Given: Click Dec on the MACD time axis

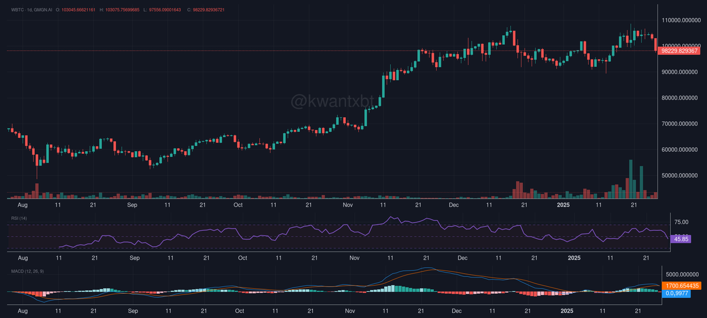Looking at the screenshot, I should click(457, 310).
